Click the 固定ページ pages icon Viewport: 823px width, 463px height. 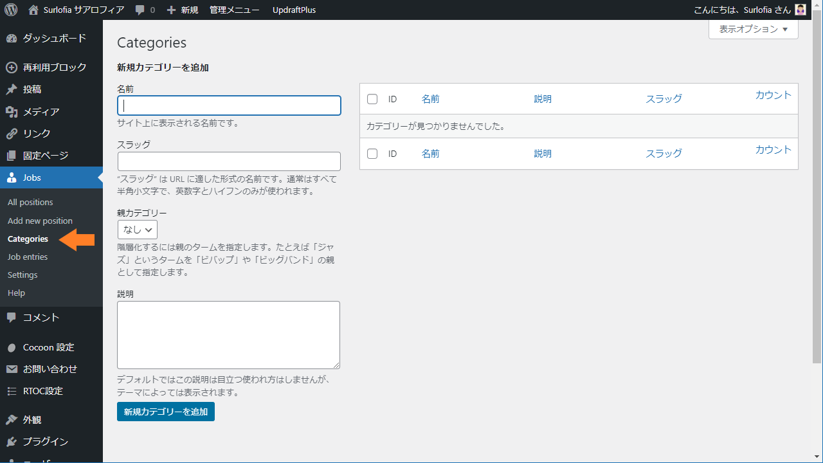point(12,156)
